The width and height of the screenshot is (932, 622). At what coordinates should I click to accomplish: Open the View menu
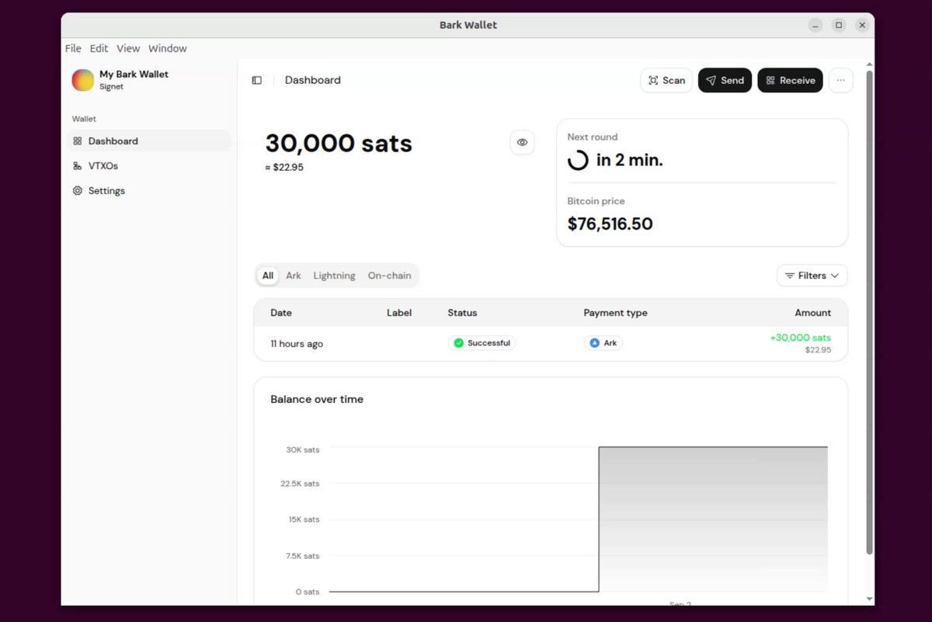pos(128,48)
